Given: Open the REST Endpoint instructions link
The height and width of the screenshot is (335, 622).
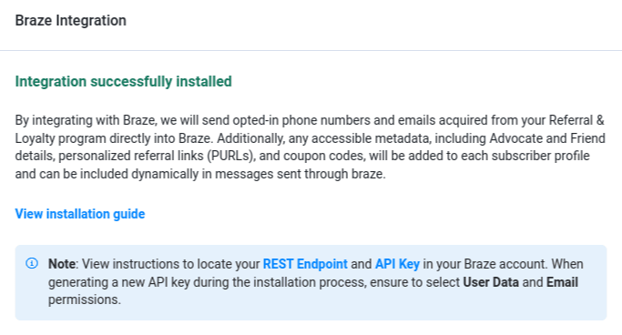Looking at the screenshot, I should 305,264.
